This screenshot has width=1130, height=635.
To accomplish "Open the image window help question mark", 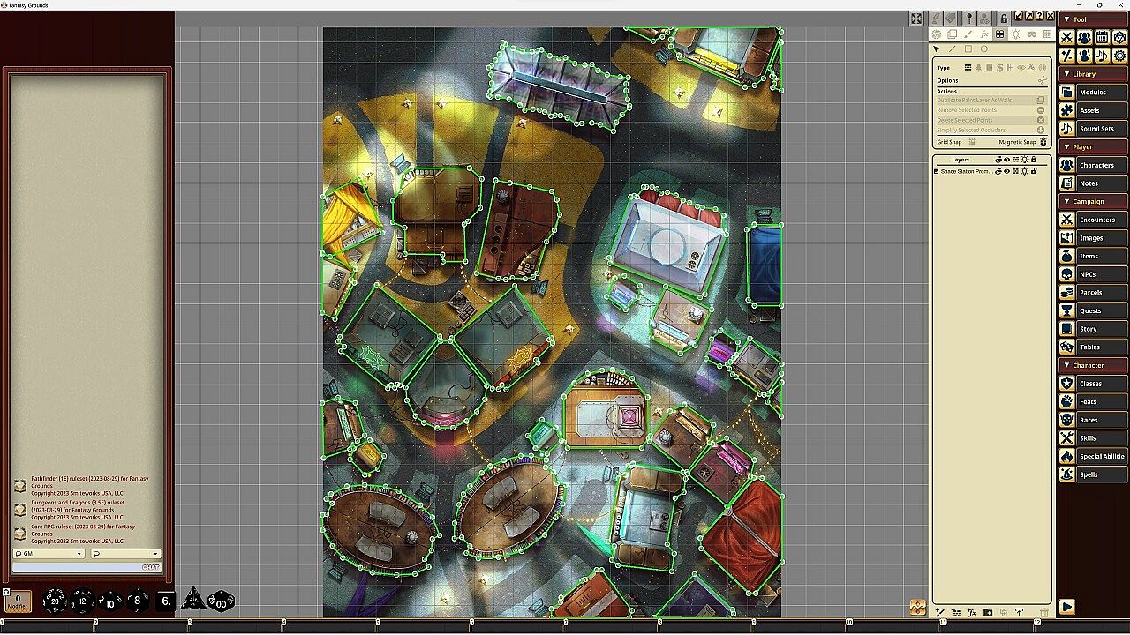I will tap(1039, 16).
